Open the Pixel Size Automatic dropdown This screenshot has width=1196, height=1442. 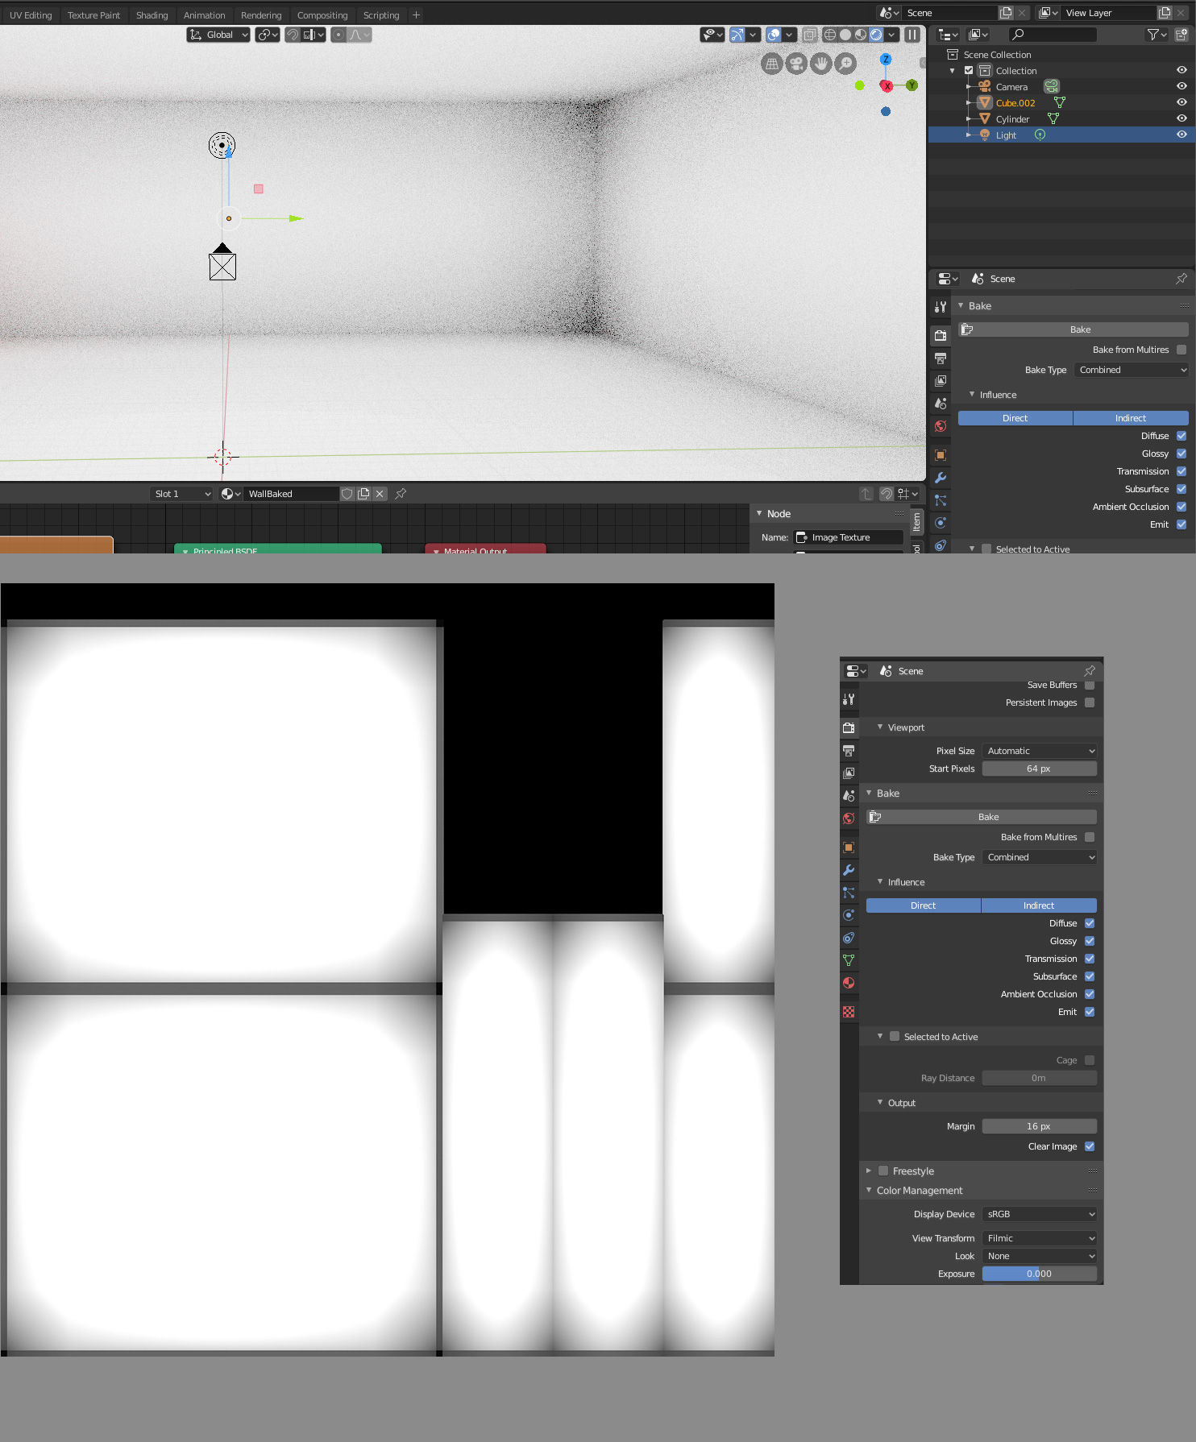click(x=1040, y=751)
